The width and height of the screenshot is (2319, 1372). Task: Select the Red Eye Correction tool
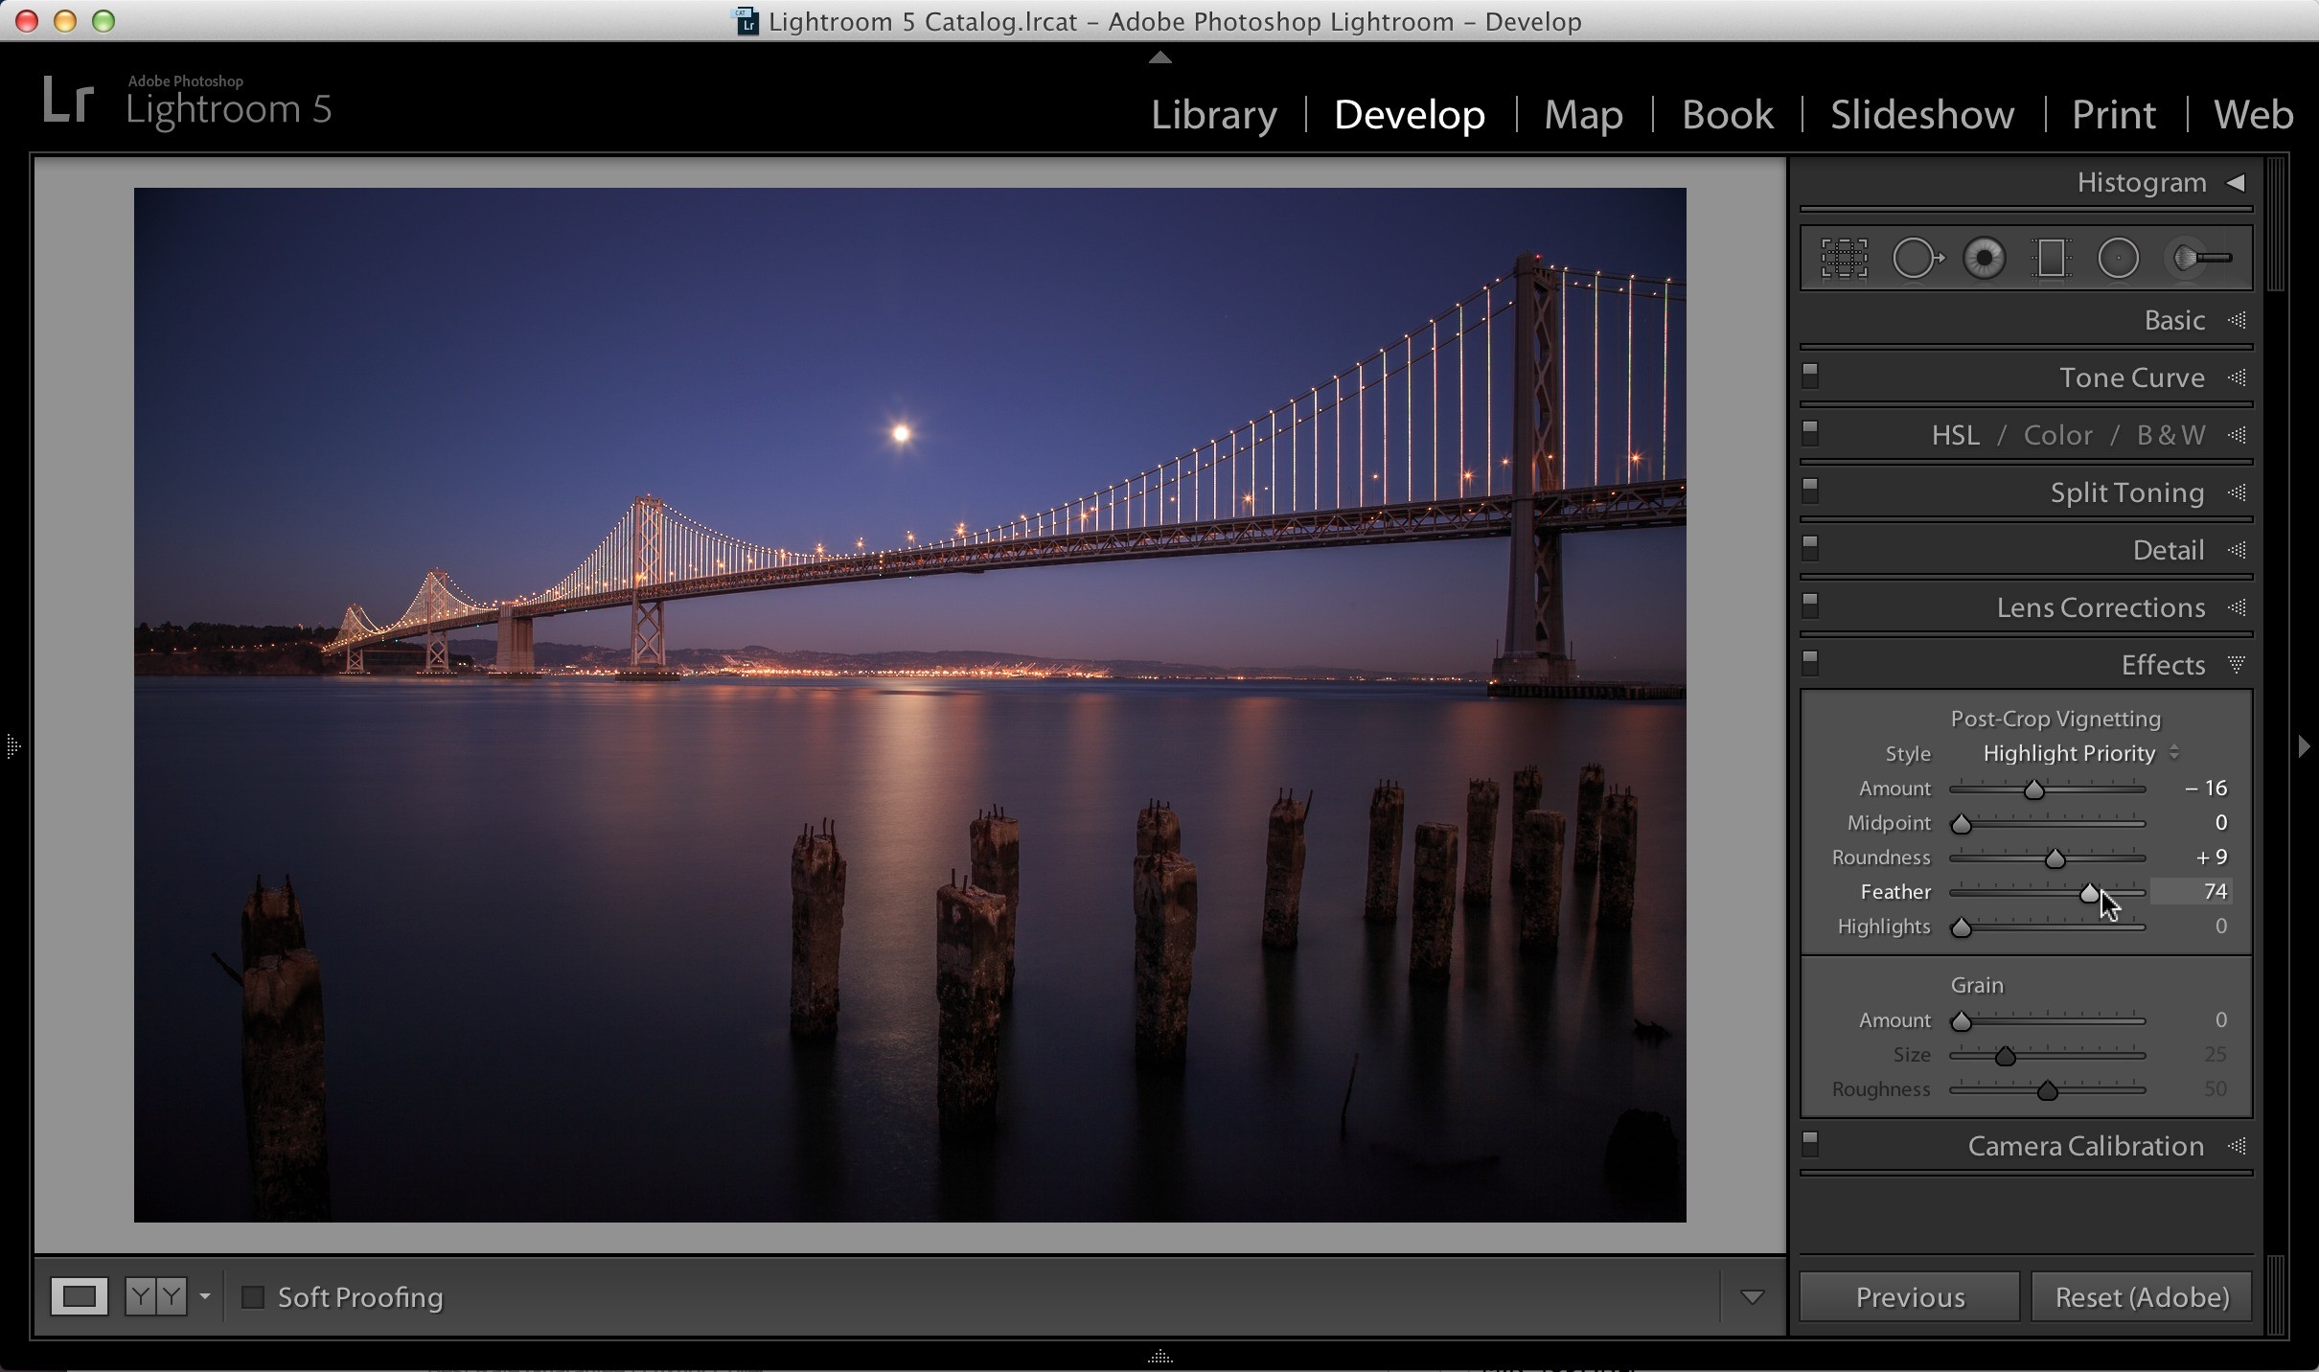click(1985, 259)
